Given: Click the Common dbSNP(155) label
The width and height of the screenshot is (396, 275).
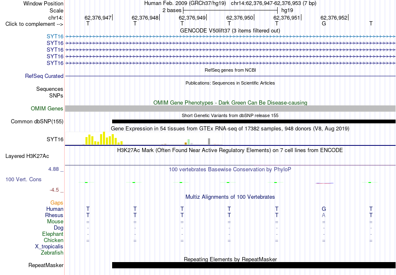Looking at the screenshot, I should click(37, 122).
